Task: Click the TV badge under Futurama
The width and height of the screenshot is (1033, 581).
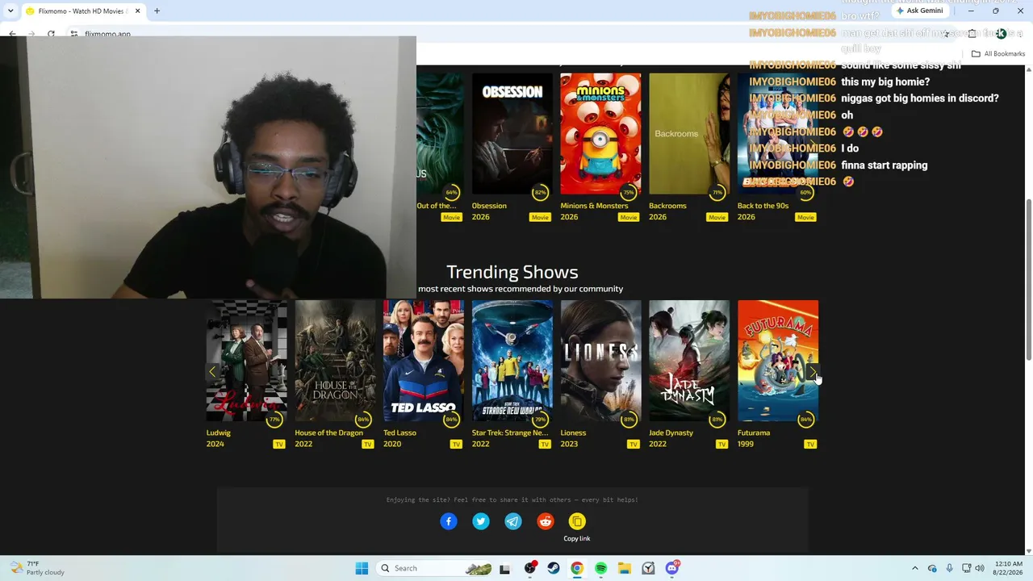Action: click(x=810, y=444)
